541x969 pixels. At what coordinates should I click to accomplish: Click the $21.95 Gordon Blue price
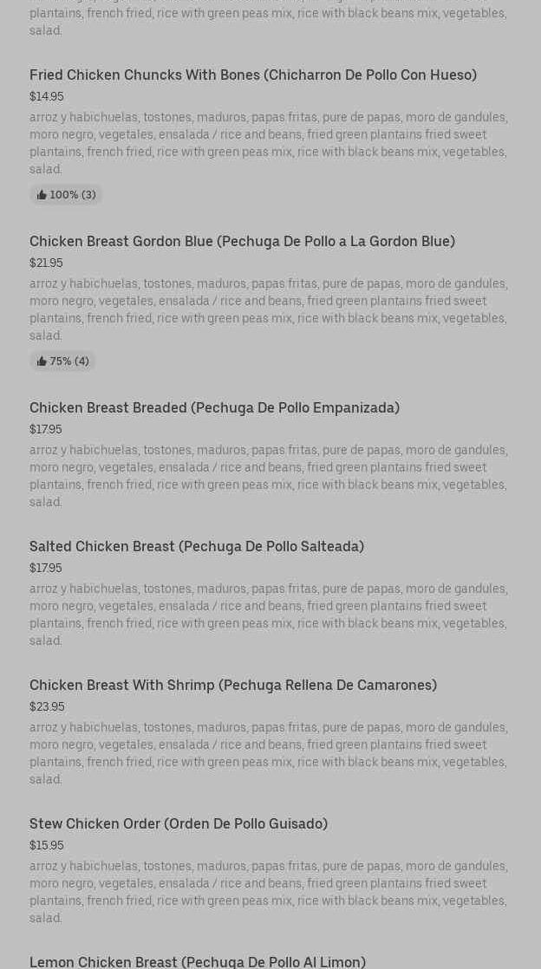click(46, 263)
